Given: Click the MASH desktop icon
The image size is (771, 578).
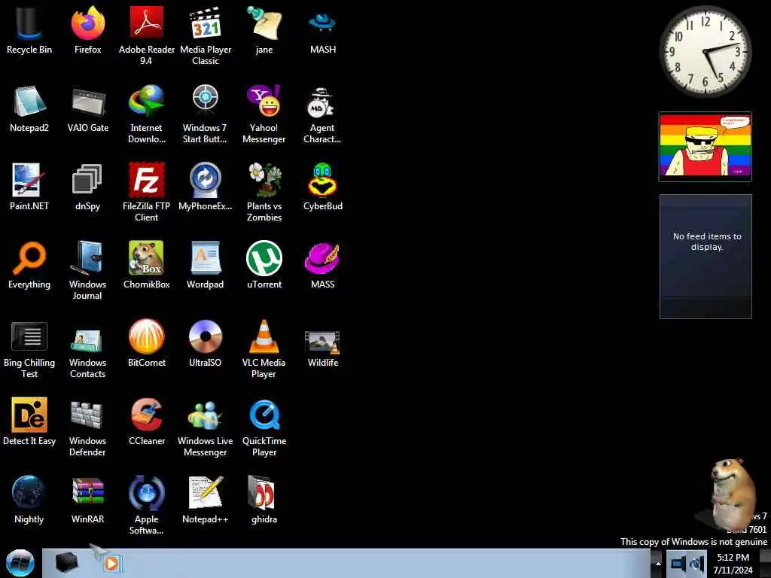Looking at the screenshot, I should click(322, 30).
